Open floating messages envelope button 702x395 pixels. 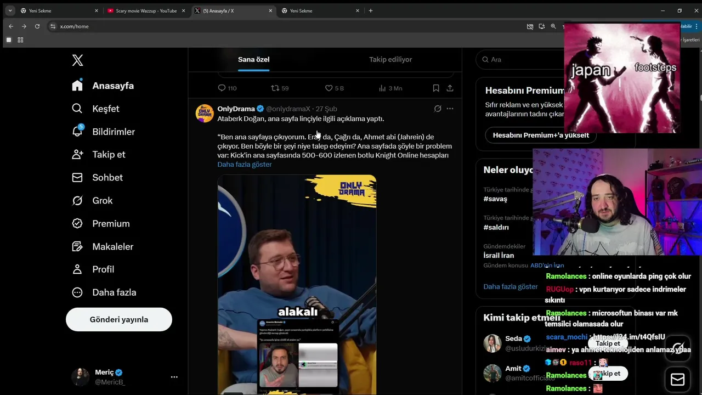click(x=678, y=379)
